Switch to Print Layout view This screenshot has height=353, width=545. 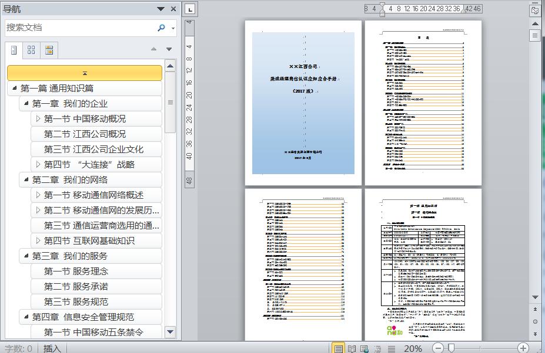338,348
